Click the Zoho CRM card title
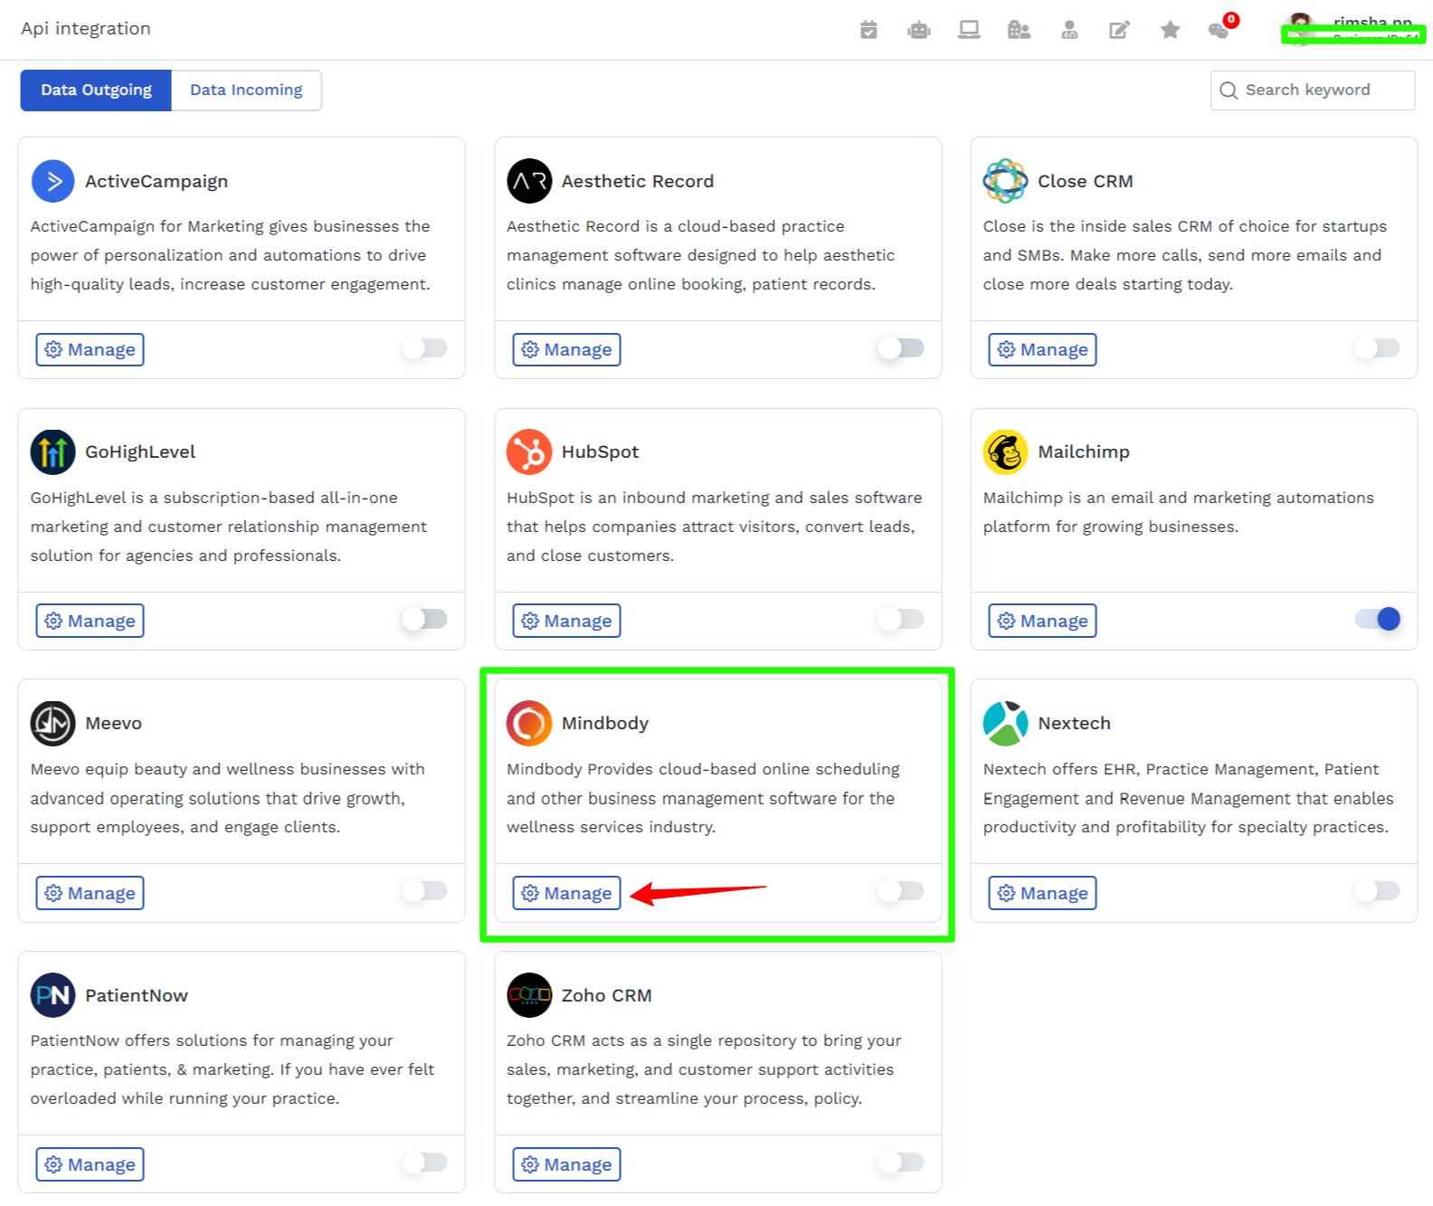Viewport: 1433px width, 1206px height. click(x=606, y=995)
